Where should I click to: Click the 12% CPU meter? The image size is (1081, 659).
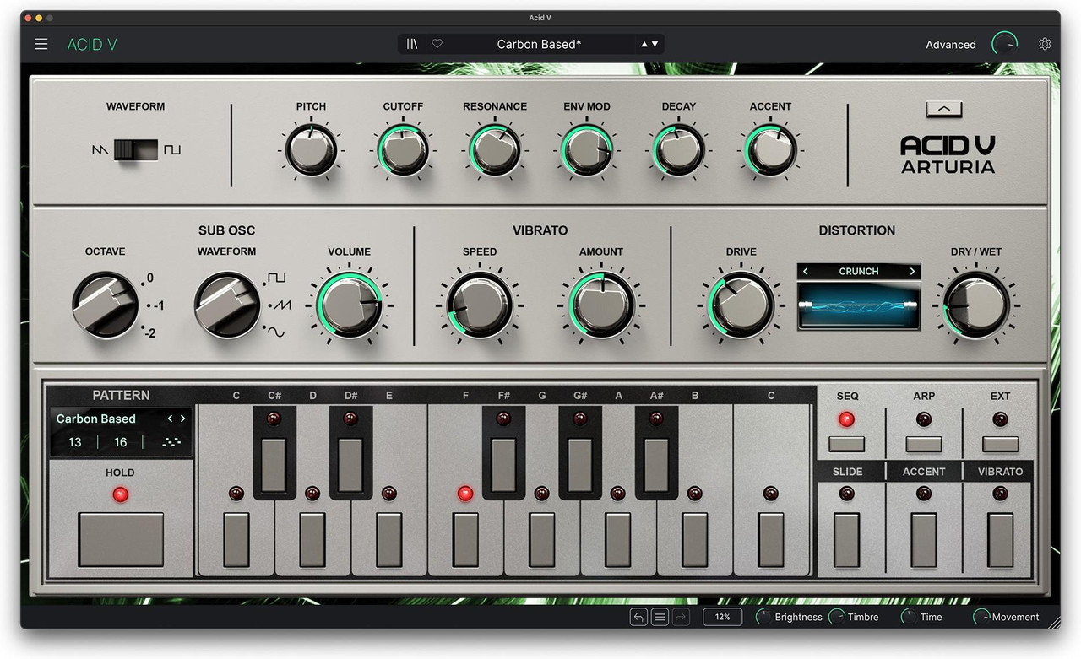pos(722,617)
